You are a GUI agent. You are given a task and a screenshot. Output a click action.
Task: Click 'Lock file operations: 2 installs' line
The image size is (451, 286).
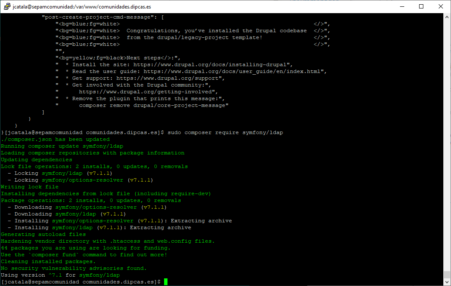pos(94,166)
